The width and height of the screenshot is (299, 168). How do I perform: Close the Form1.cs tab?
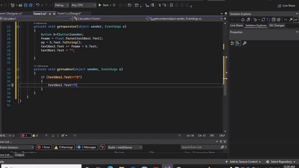(54, 14)
